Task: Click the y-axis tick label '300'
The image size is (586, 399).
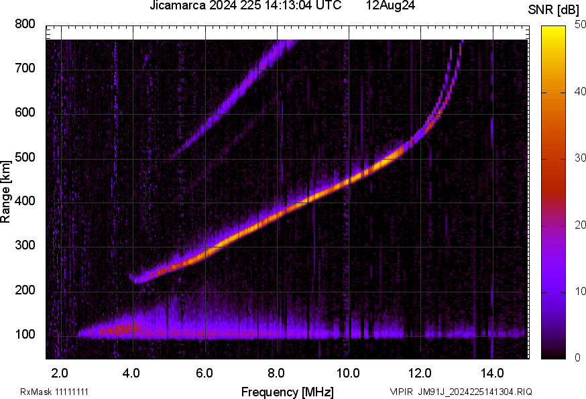Action: pos(25,245)
